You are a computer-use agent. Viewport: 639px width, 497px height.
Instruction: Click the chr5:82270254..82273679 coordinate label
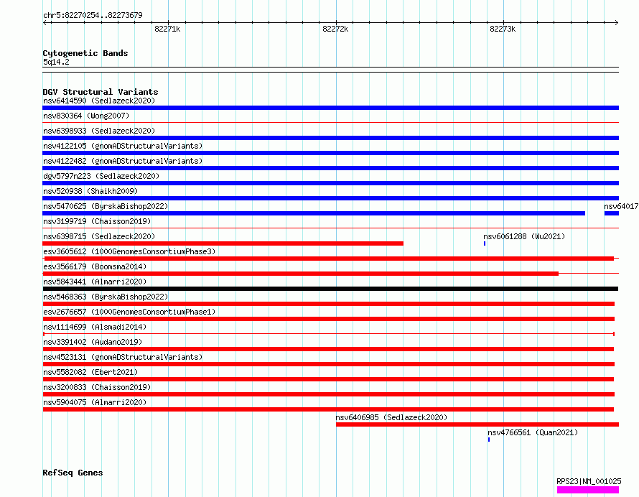93,15
